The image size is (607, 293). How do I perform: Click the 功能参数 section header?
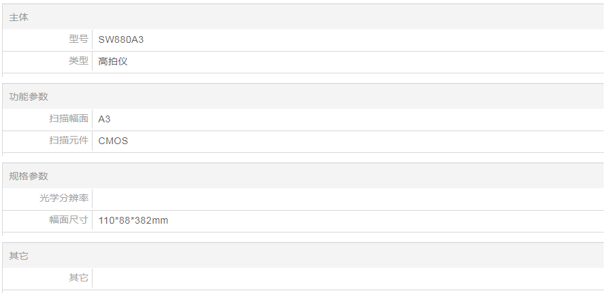(29, 97)
